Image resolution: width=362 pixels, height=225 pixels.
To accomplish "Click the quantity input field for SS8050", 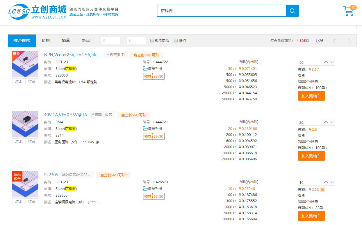I will 309,62.
